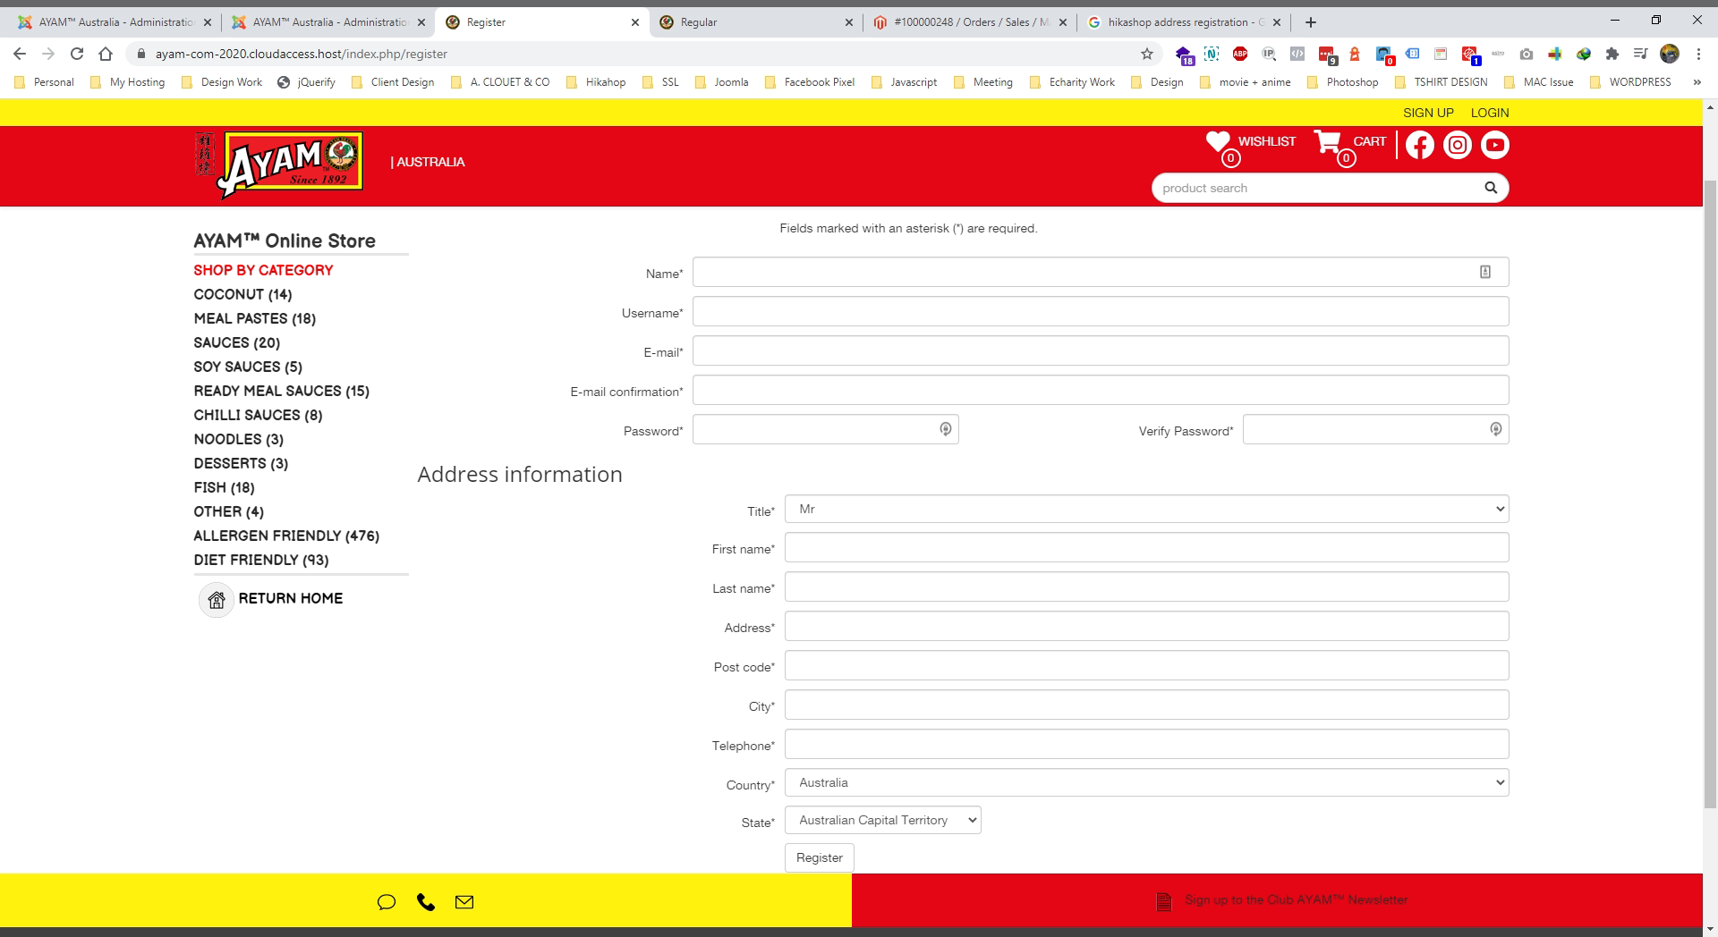Click the icon in Verify Password field
This screenshot has width=1718, height=937.
(x=1495, y=429)
